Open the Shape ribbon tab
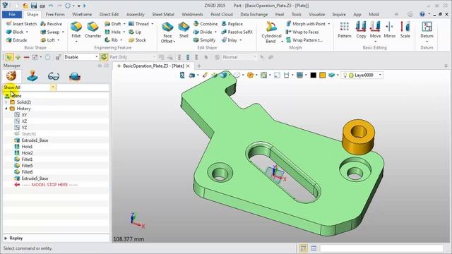Image resolution: width=452 pixels, height=254 pixels. click(x=32, y=14)
